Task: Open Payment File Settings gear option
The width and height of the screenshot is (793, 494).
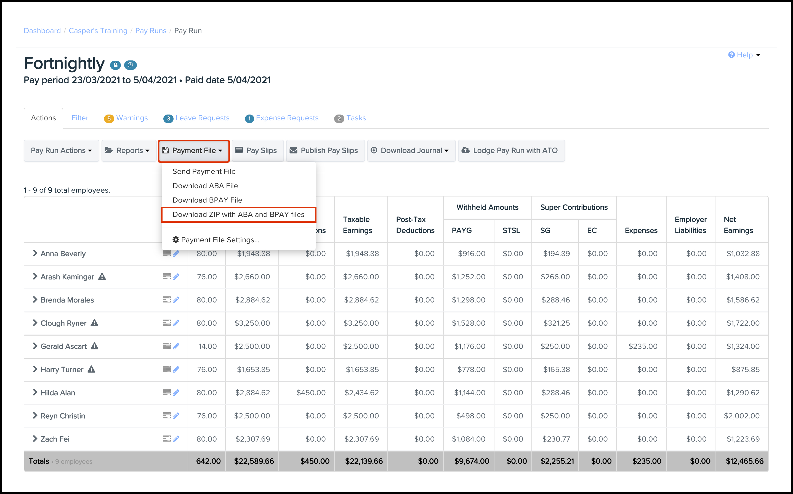Action: pyautogui.click(x=216, y=240)
